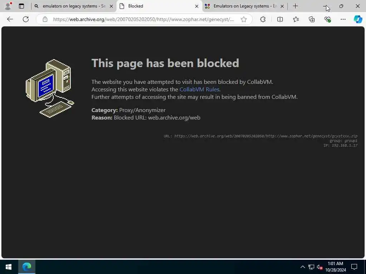
Task: Open the Collections icon
Action: coord(312,19)
